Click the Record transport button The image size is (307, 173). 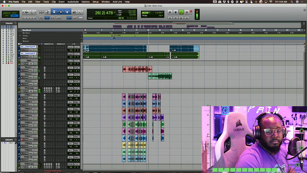click(x=187, y=12)
